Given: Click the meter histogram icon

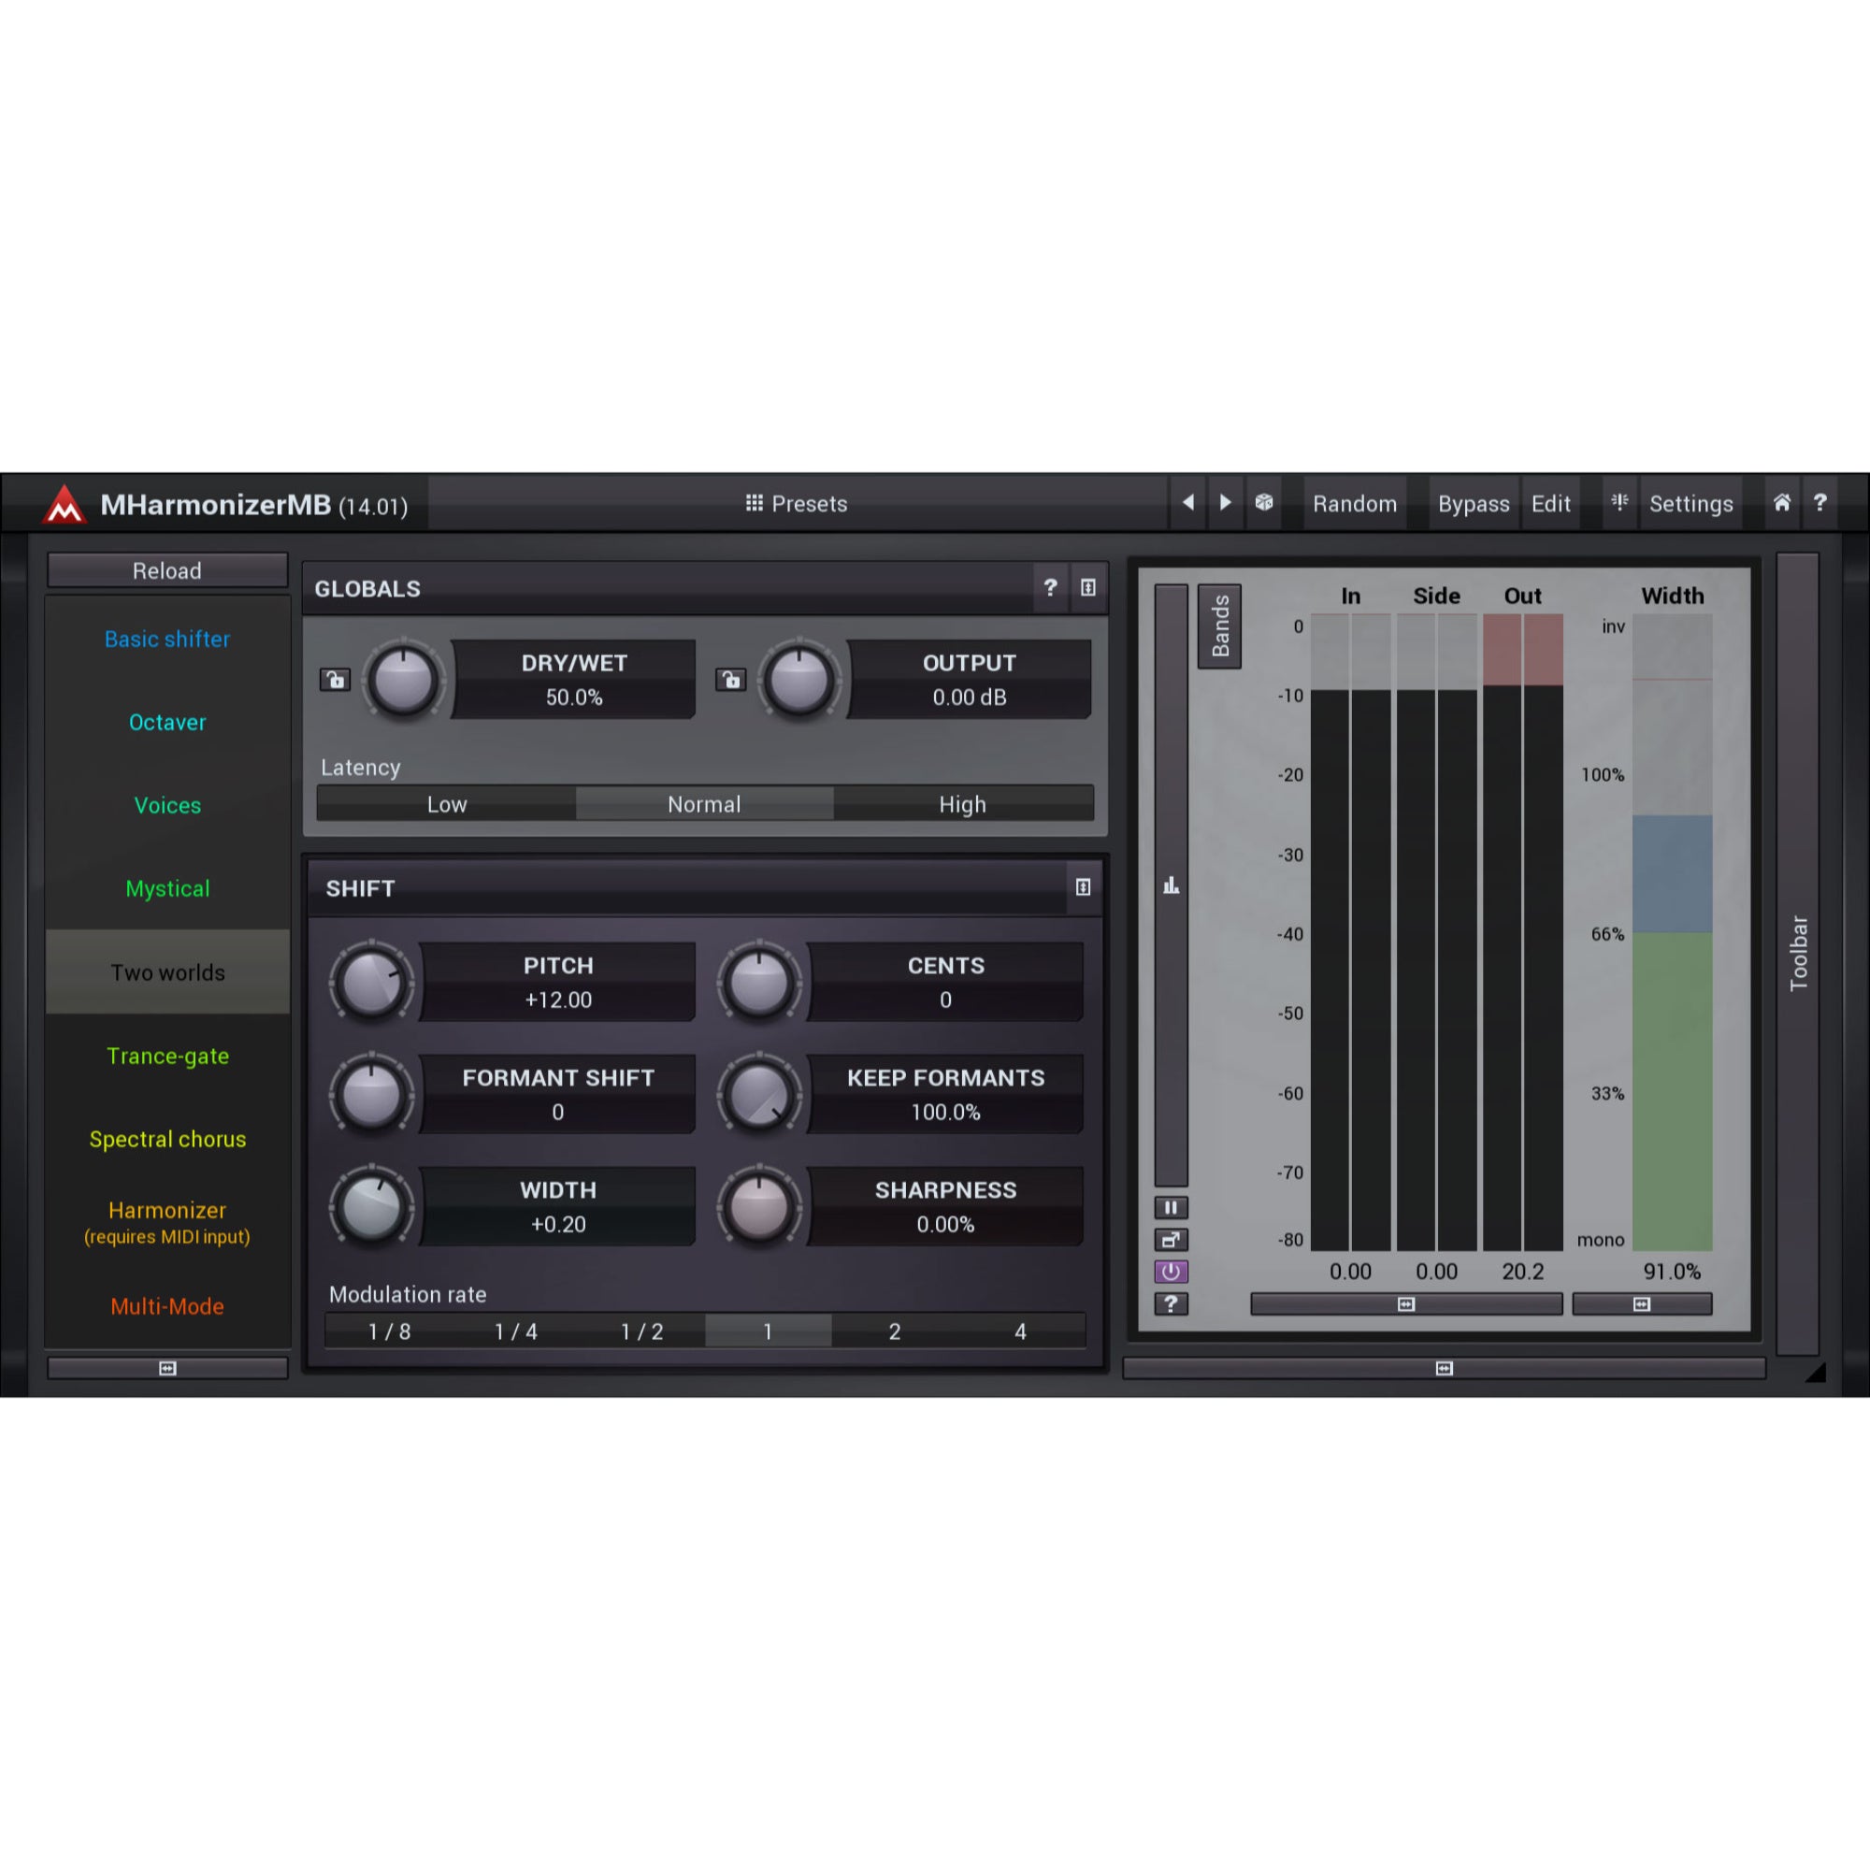Looking at the screenshot, I should point(1172,885).
